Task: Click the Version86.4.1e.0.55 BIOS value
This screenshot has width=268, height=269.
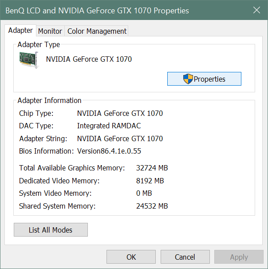Action: [109, 151]
